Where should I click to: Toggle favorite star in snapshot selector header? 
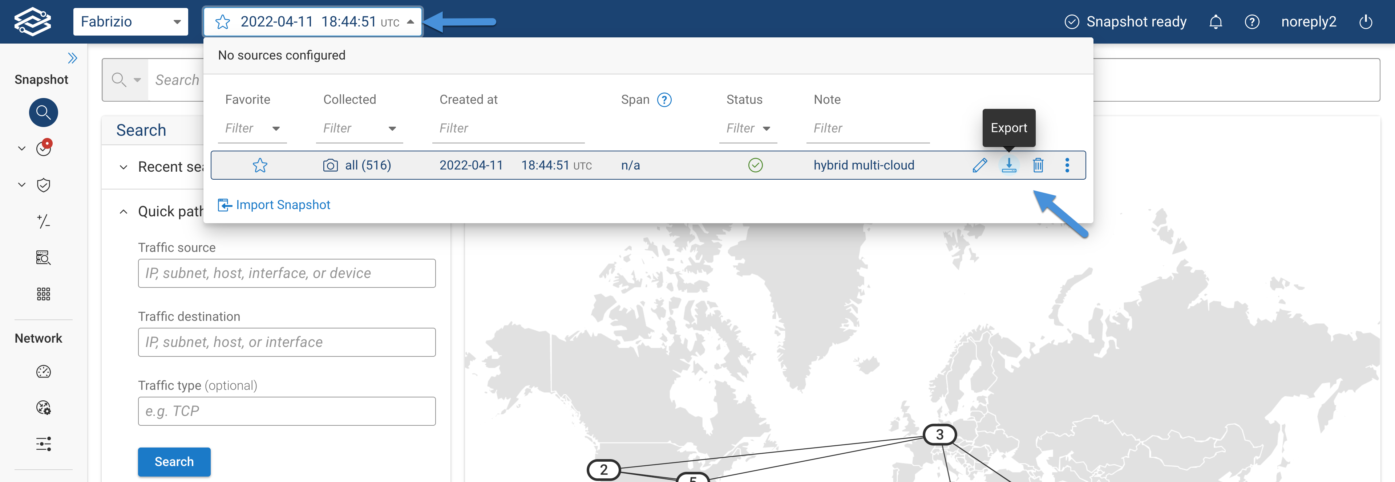tap(223, 22)
